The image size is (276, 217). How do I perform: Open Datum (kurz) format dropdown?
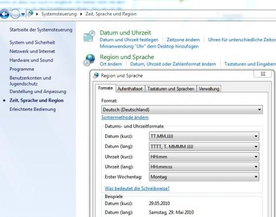(204, 136)
